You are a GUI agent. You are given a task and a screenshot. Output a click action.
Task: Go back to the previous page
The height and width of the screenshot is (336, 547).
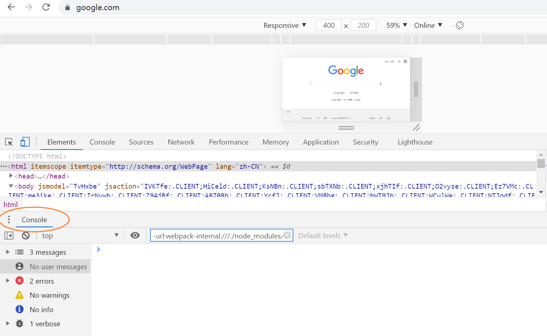click(11, 7)
